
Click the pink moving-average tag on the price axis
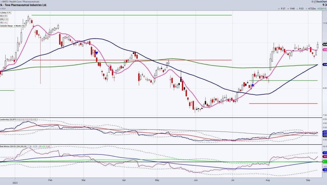(325, 50)
